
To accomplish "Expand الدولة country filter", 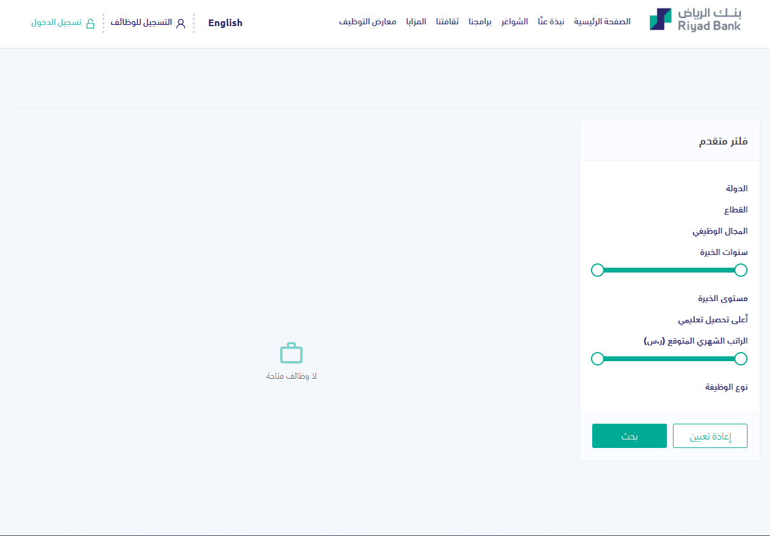I will point(737,188).
